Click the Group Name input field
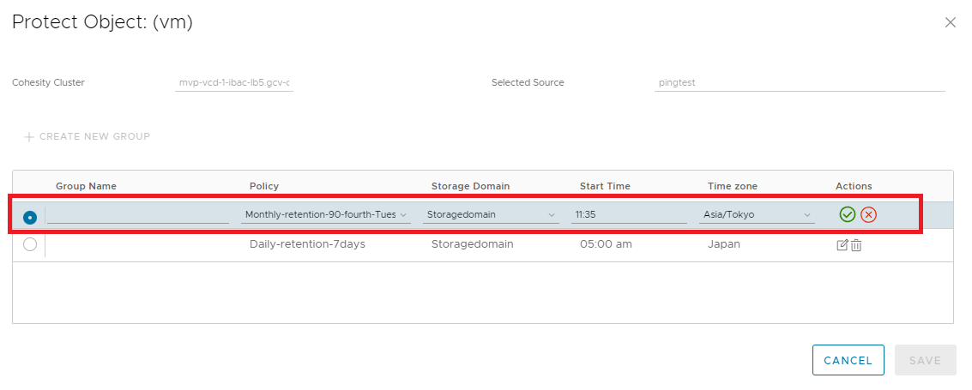The image size is (972, 390). click(138, 214)
